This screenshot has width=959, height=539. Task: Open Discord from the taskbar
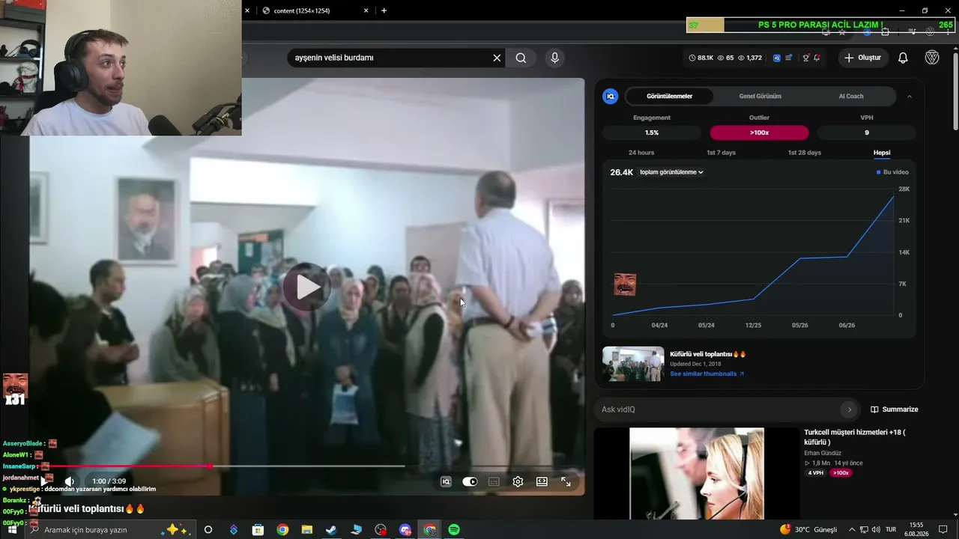405,529
